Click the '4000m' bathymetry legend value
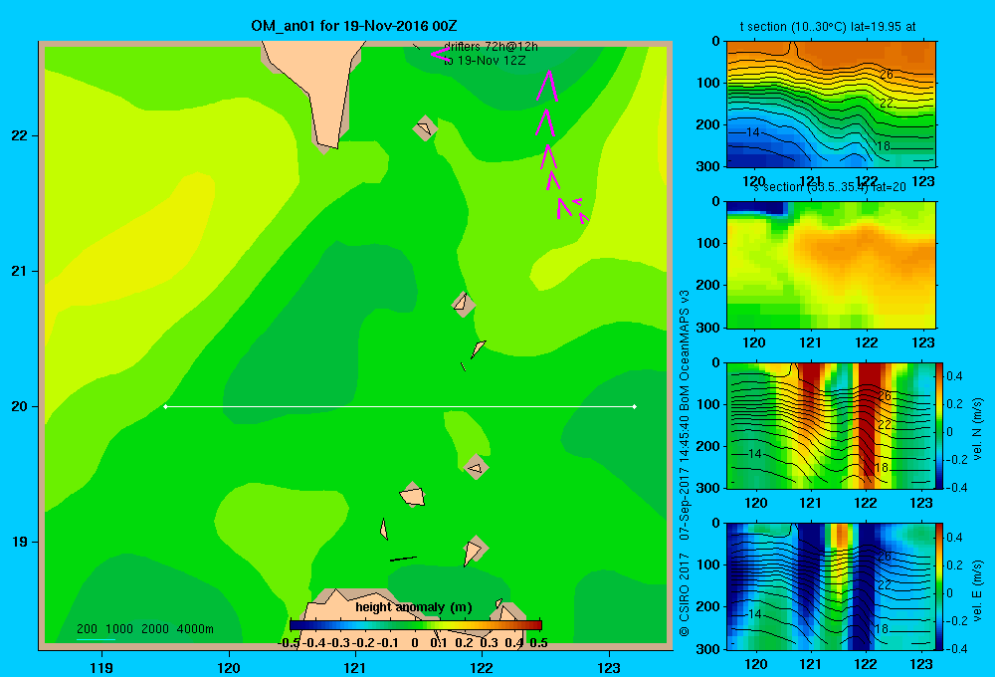The width and height of the screenshot is (995, 677). (195, 629)
